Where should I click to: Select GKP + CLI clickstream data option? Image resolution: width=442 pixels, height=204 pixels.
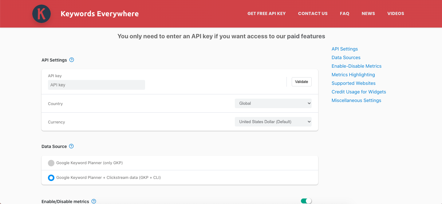51,178
